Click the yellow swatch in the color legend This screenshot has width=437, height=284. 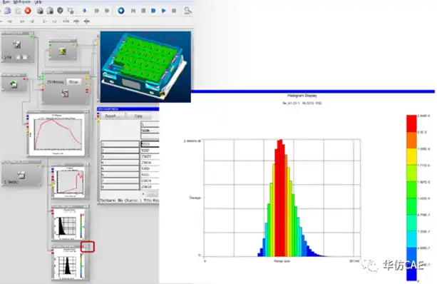coord(411,156)
